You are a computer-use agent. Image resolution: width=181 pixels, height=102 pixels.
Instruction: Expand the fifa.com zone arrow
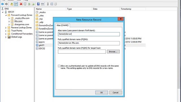pos(9,22)
